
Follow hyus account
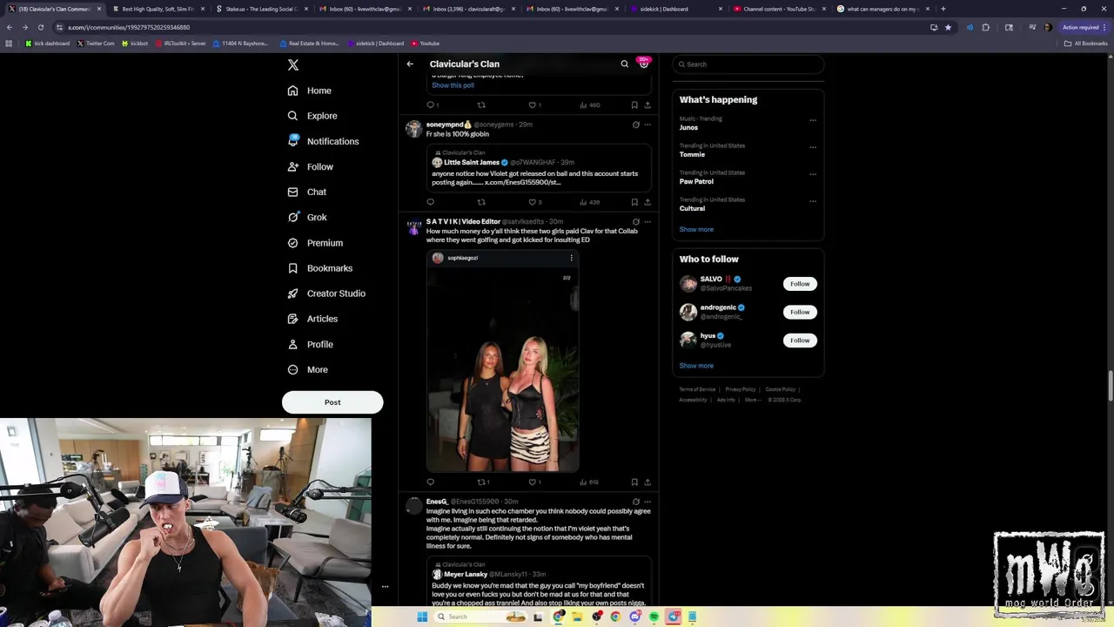[x=800, y=340]
